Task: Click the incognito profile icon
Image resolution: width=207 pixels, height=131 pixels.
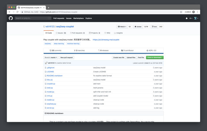Action: tap(193, 12)
